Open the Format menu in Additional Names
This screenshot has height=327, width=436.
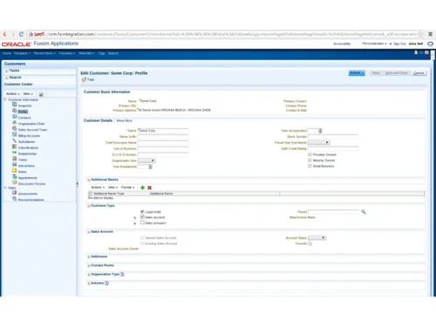coord(128,187)
